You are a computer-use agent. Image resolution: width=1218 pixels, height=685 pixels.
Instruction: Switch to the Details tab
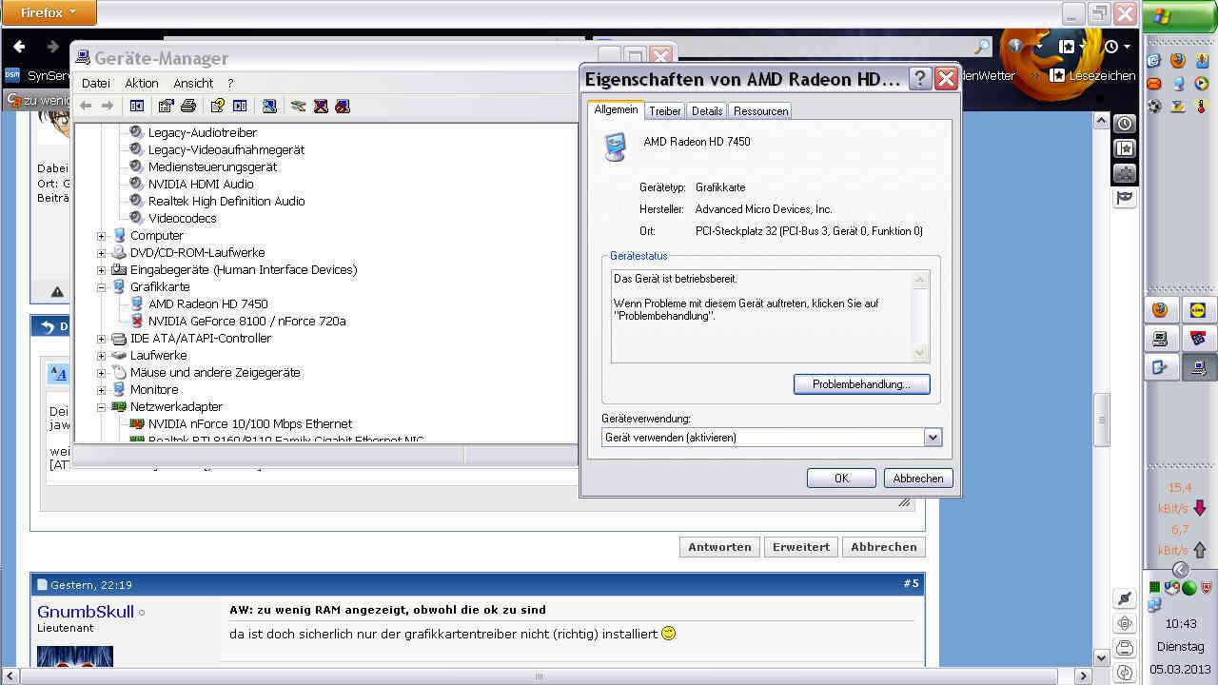coord(707,111)
